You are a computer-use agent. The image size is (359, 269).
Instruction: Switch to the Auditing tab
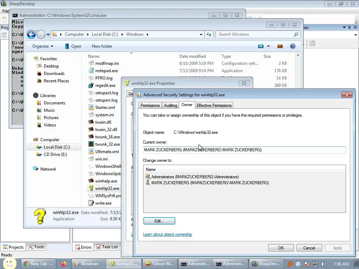170,105
